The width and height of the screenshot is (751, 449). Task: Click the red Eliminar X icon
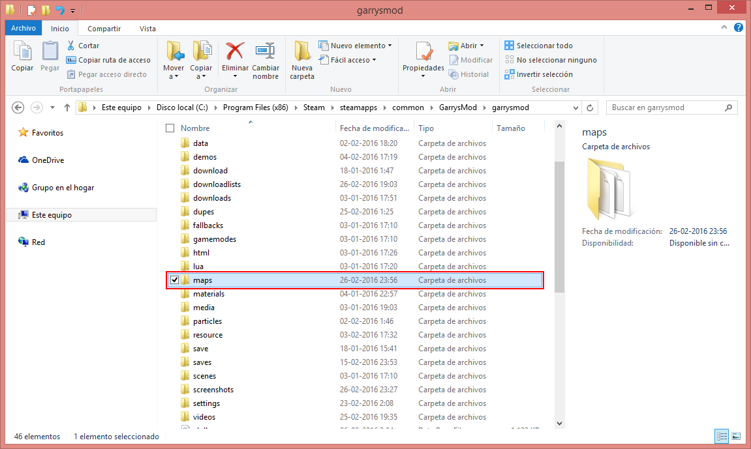[235, 51]
